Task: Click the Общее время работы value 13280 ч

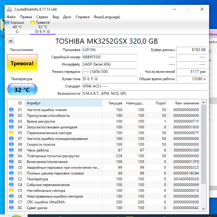Action: (191, 79)
